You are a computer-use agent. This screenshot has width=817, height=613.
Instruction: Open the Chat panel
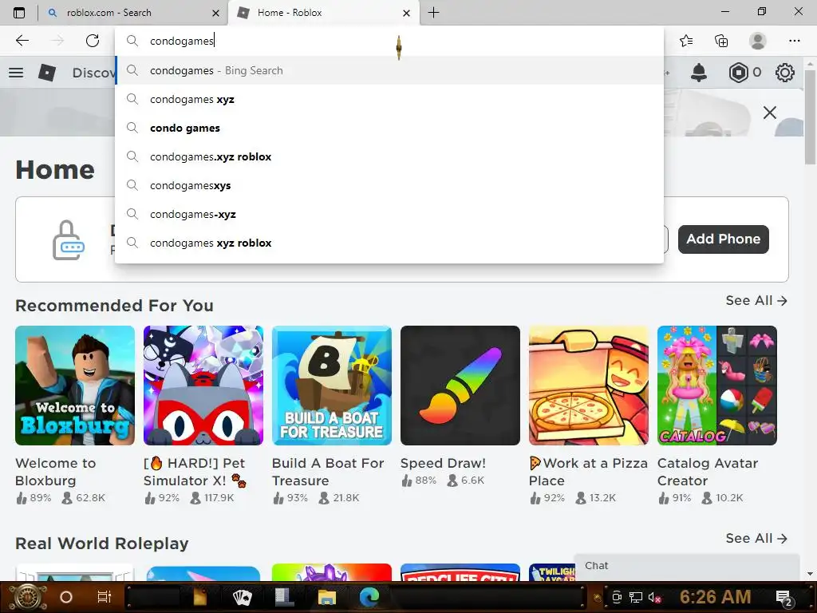(687, 566)
